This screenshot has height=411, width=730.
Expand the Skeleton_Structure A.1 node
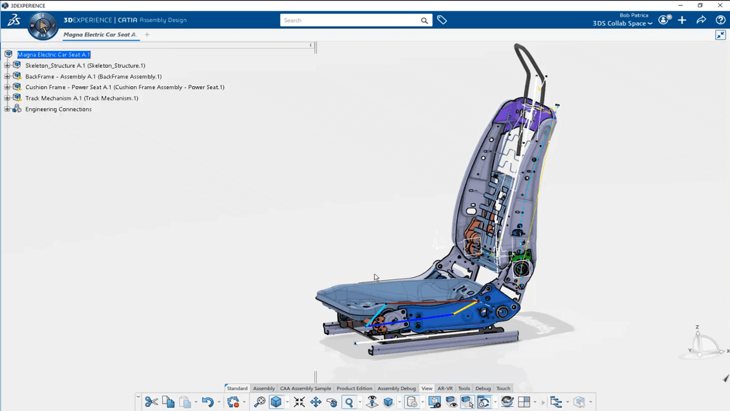(7, 66)
